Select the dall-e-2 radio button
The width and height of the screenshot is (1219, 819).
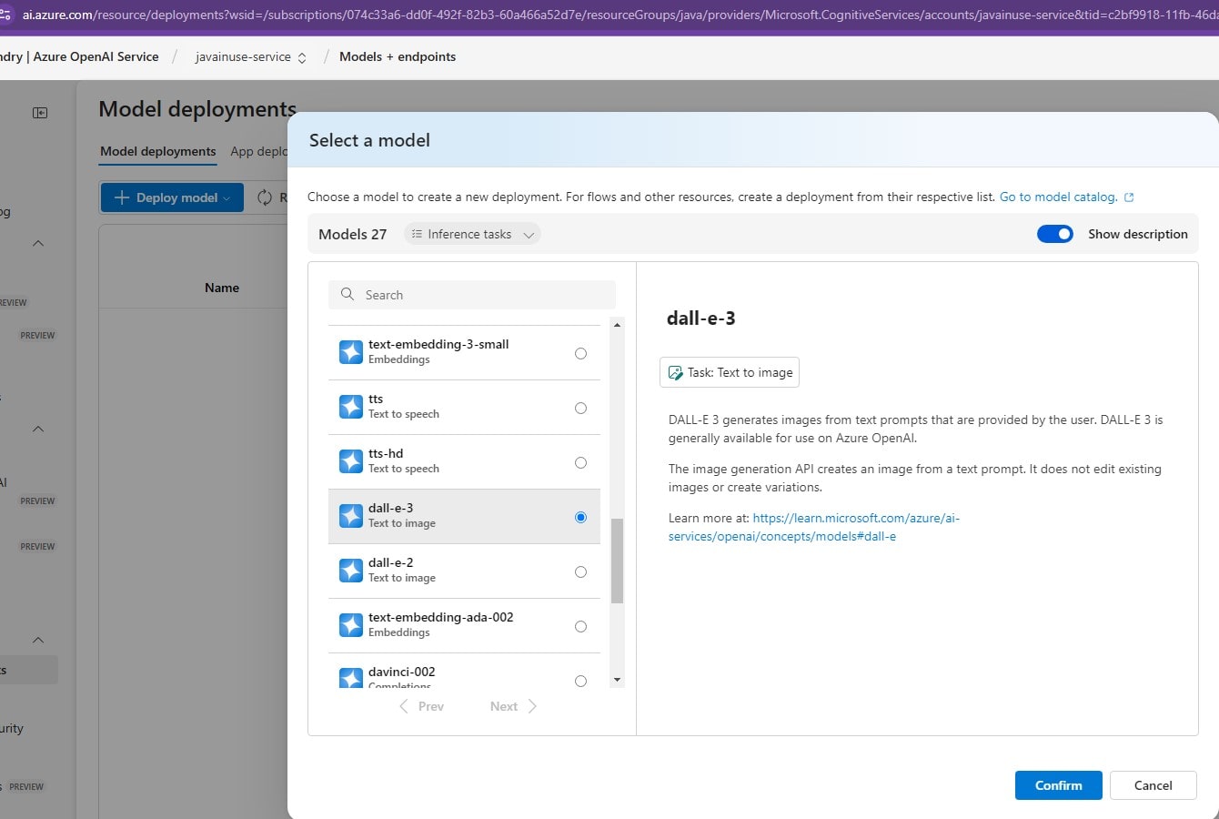click(580, 571)
